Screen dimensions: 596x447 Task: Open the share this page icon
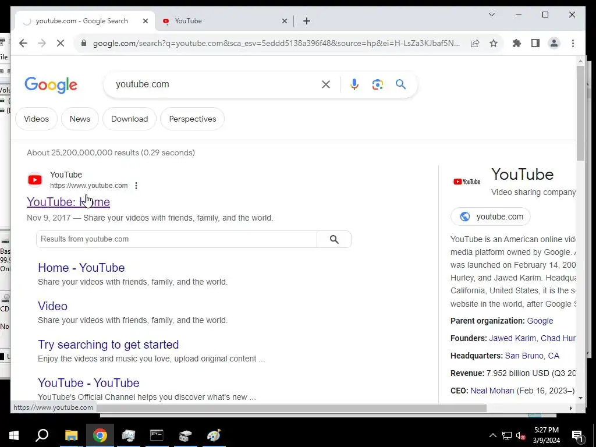pos(475,43)
